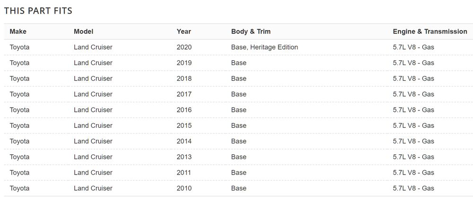The image size is (473, 201).
Task: Click the Engine & Transmission header
Action: [430, 31]
